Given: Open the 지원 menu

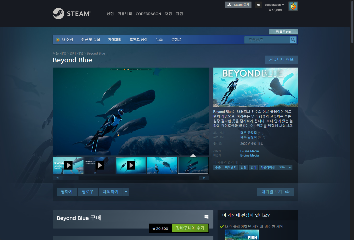Looking at the screenshot, I should (x=179, y=14).
